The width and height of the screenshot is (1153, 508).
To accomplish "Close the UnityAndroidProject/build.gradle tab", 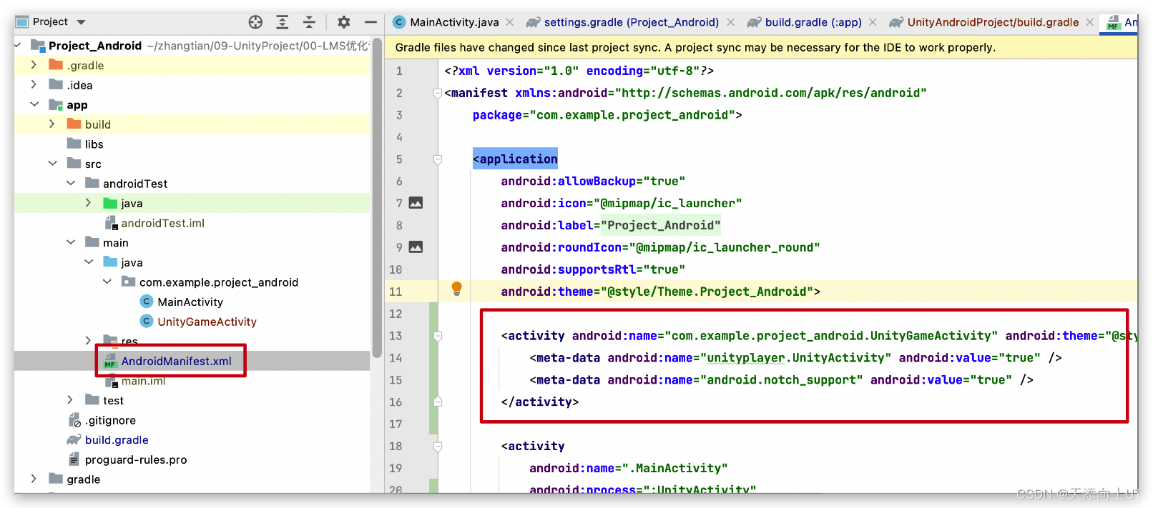I will [x=1089, y=22].
